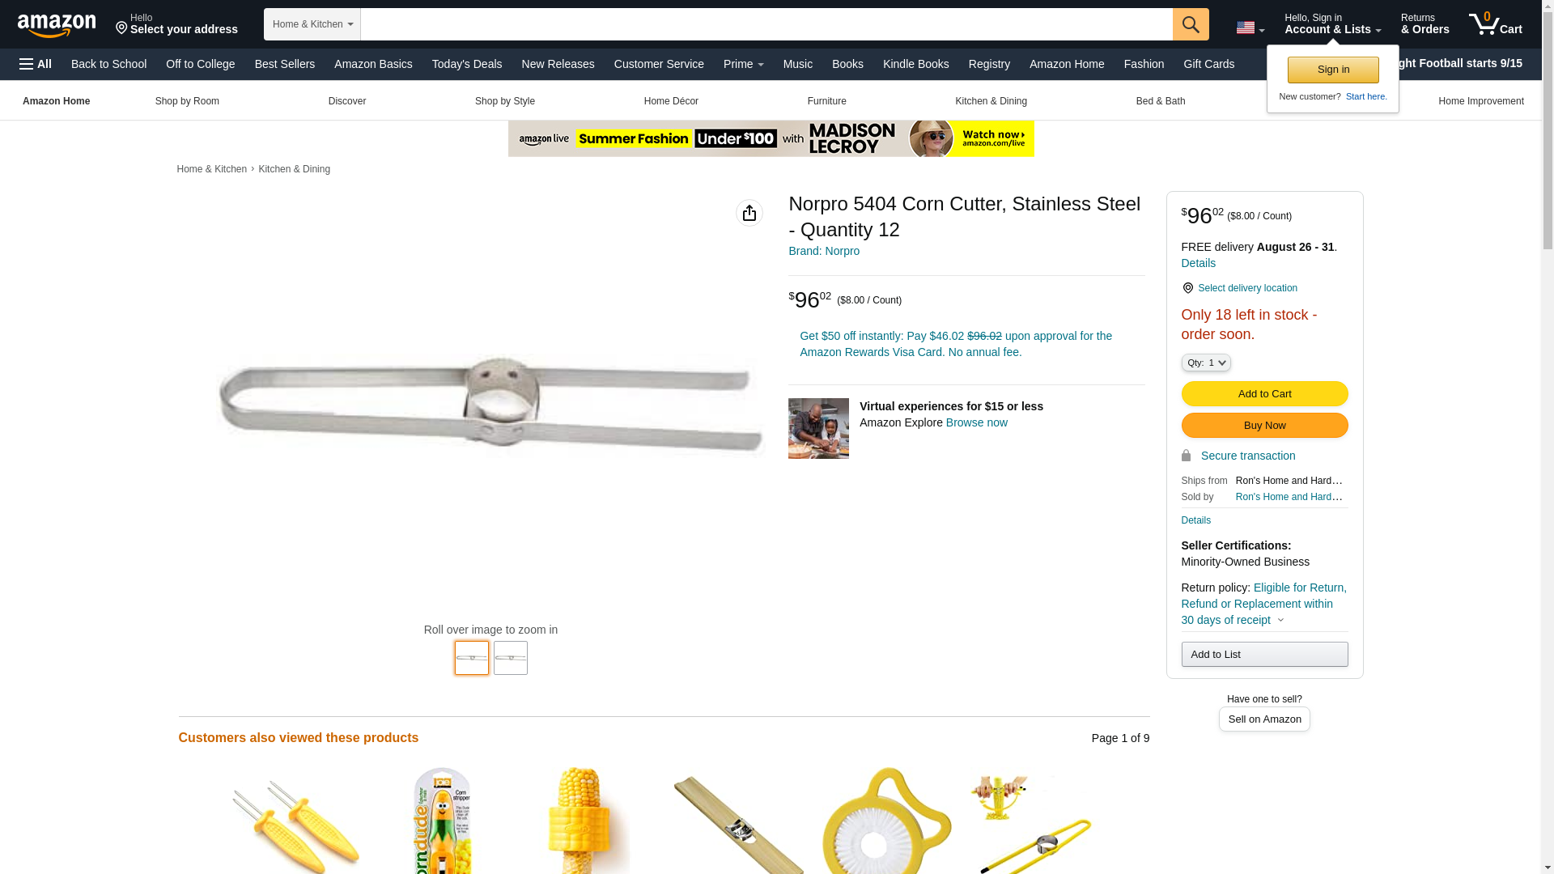Follow the Brand: Norpro link
Viewport: 1554px width, 874px height.
pyautogui.click(x=824, y=251)
